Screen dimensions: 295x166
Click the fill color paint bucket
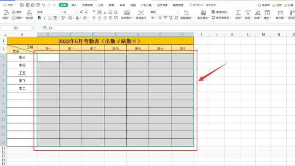(x=70, y=18)
